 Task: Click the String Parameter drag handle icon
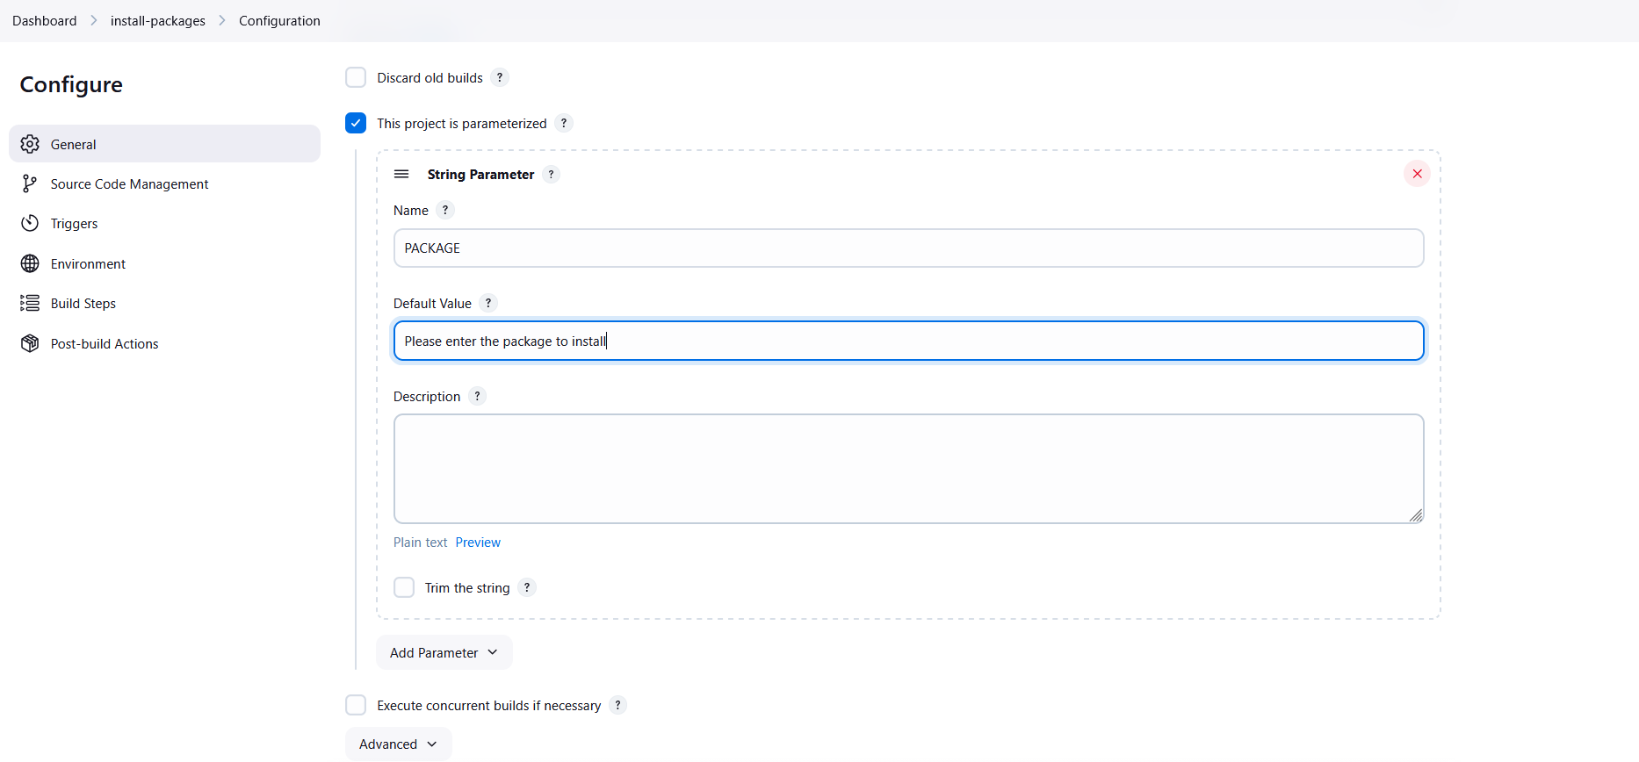coord(401,174)
